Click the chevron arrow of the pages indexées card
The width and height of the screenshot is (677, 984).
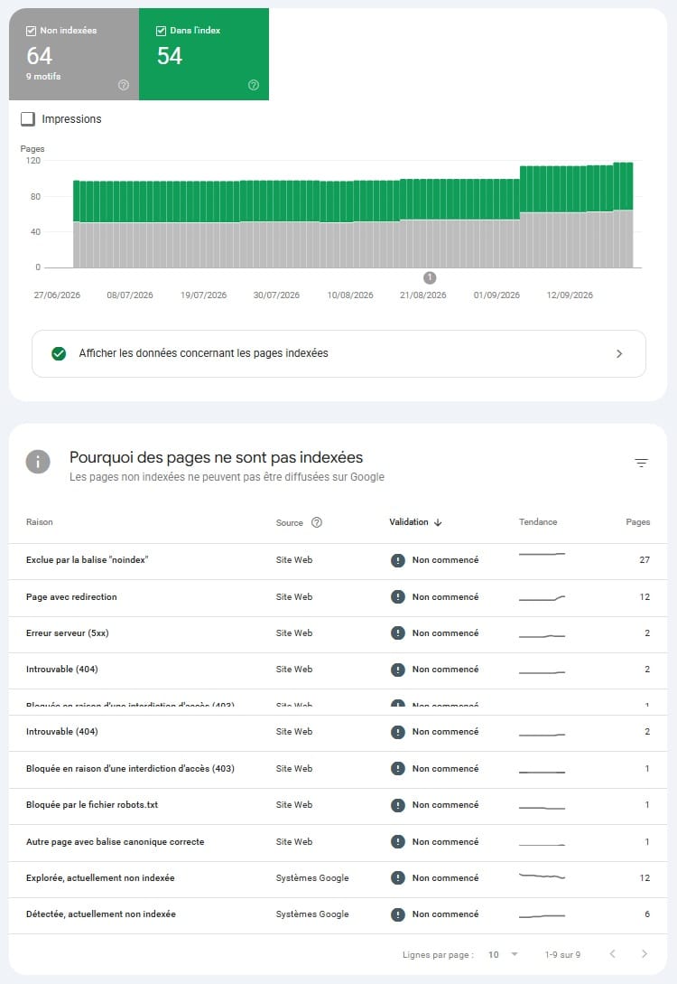(x=619, y=354)
